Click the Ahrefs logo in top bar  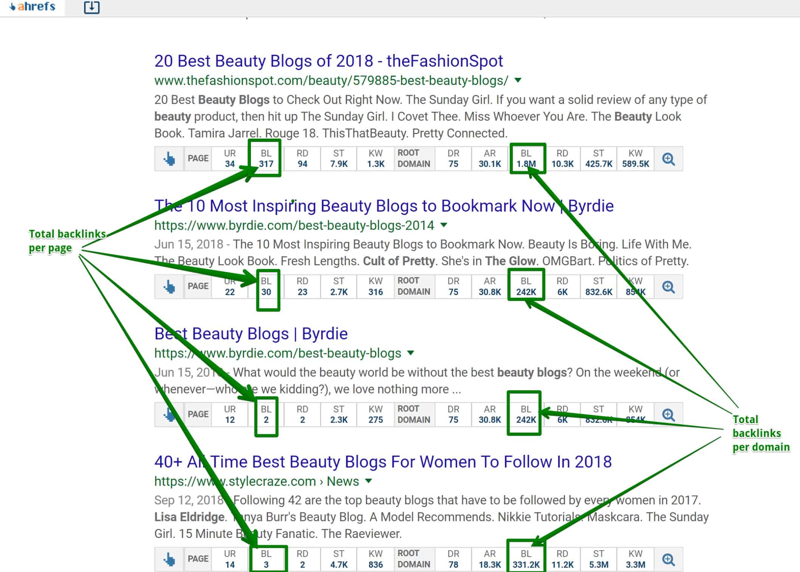32,7
